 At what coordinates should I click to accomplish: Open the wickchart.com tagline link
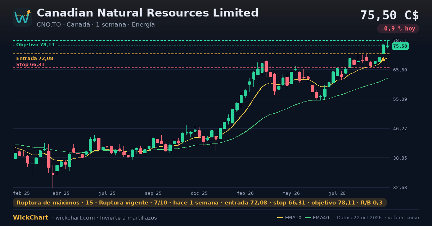click(104, 218)
